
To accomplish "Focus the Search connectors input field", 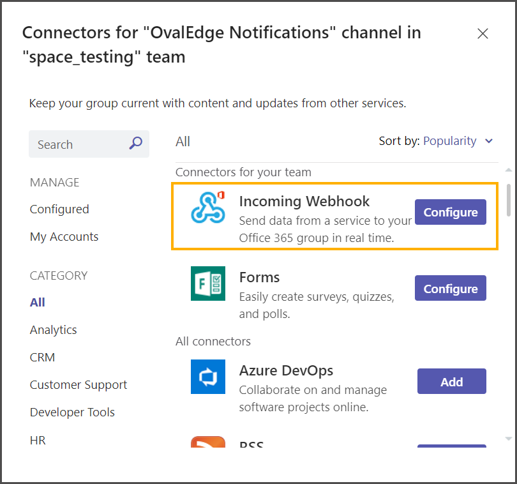I will pyautogui.click(x=80, y=144).
